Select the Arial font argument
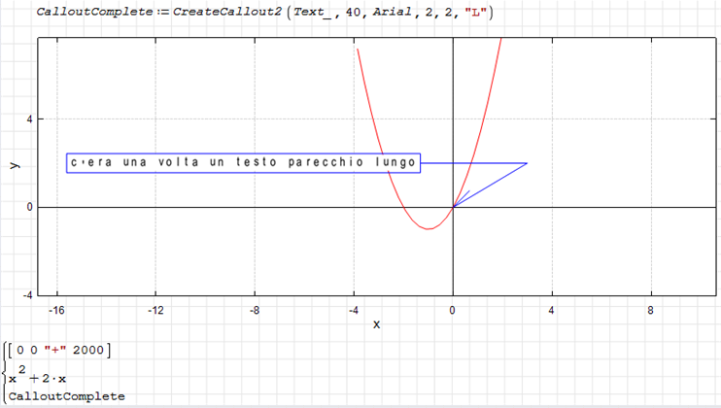Viewport: 721px width, 408px height. pyautogui.click(x=393, y=13)
